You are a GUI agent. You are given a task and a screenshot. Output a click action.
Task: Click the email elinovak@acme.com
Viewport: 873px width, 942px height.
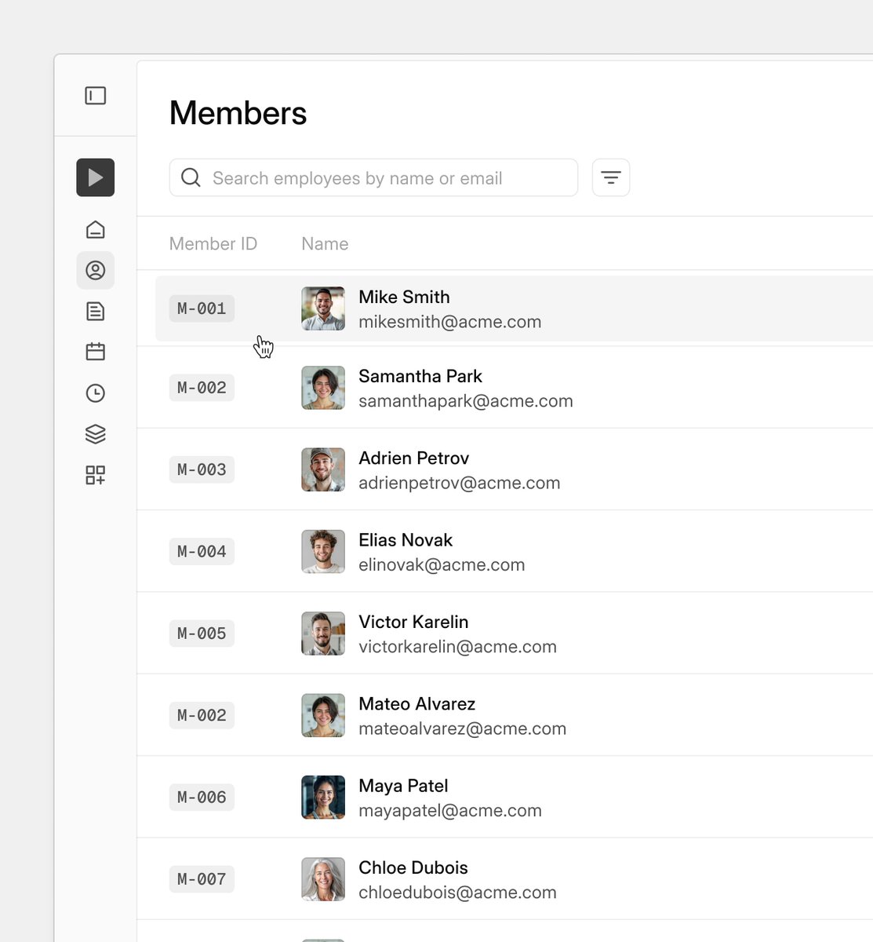(x=442, y=564)
